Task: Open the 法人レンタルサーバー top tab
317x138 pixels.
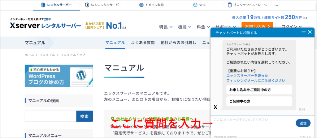Action: (x=103, y=5)
